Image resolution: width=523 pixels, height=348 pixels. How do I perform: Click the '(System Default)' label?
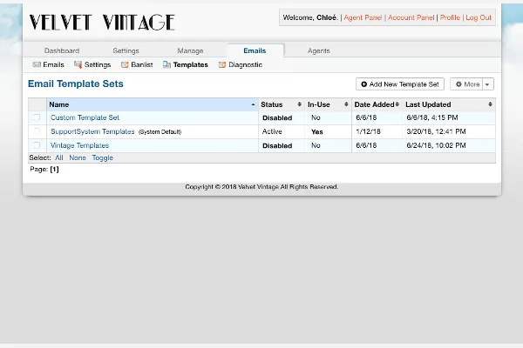point(160,132)
